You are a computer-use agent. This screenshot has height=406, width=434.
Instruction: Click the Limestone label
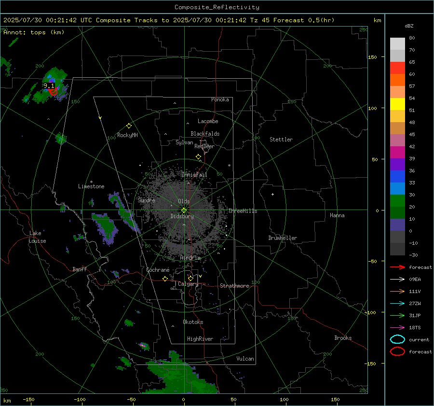91,186
